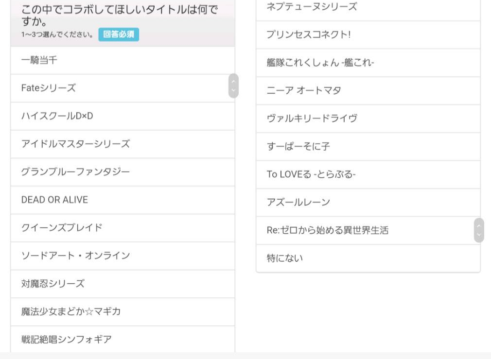Click the 回答必須 badge

(119, 34)
